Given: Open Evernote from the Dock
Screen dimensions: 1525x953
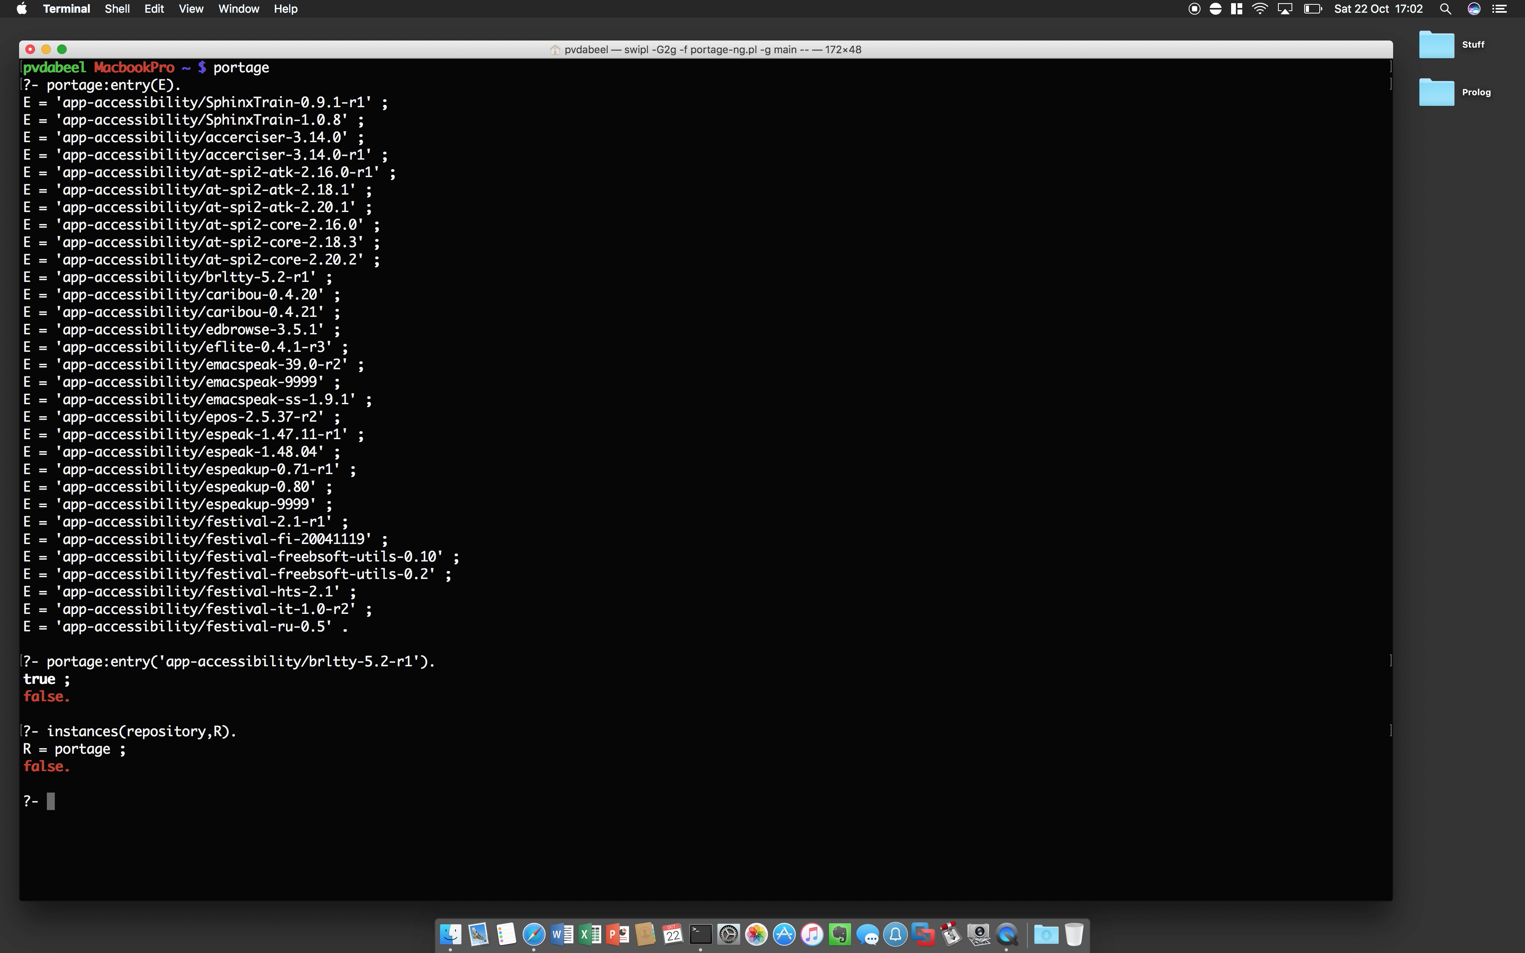Looking at the screenshot, I should [840, 934].
